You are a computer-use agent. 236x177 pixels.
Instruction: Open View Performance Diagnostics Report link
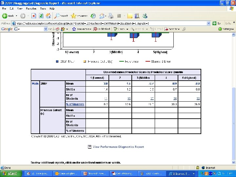(118, 147)
